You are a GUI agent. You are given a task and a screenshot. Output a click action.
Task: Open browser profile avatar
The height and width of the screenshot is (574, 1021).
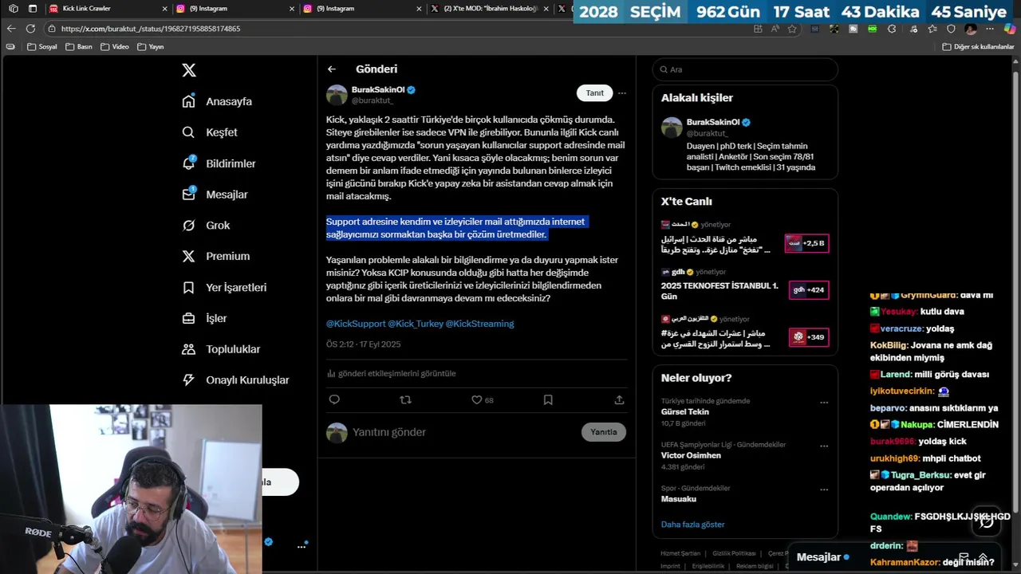point(971,29)
